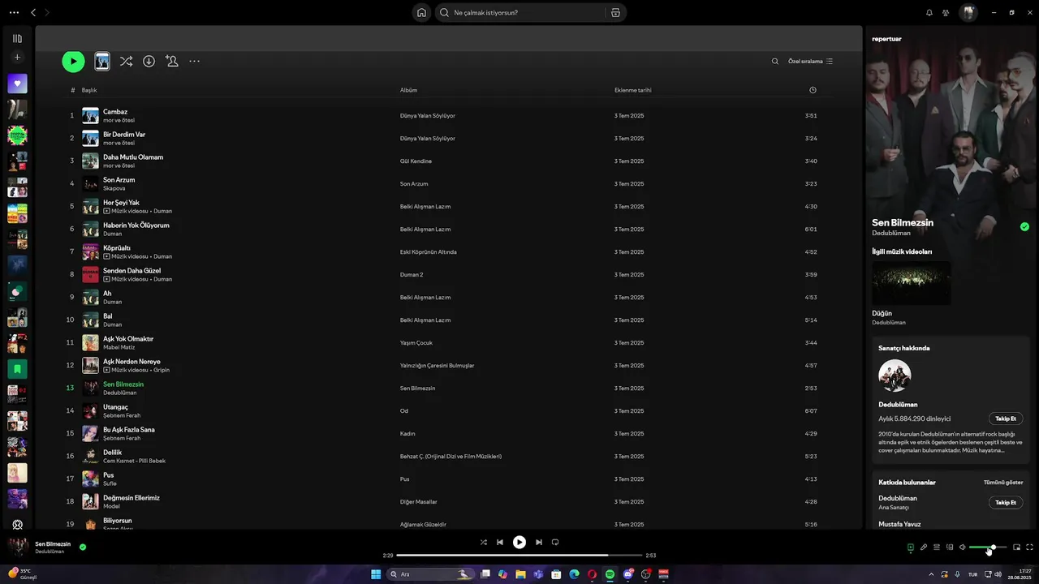
Task: Open the Özel sıralama sort dropdown
Action: (x=810, y=61)
